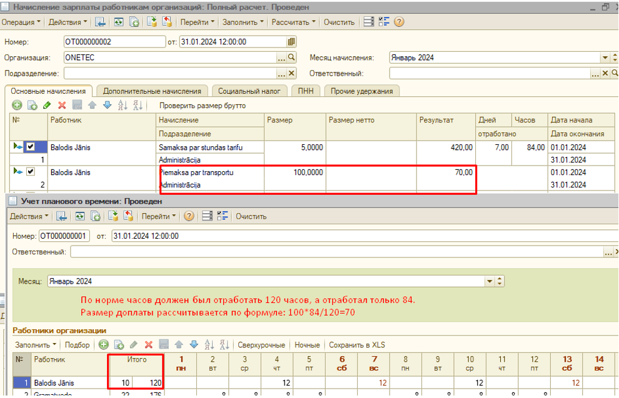Viewport: 619px width, 398px height.
Task: Click red delete icon in Работники организации toolbar
Action: pos(149,345)
